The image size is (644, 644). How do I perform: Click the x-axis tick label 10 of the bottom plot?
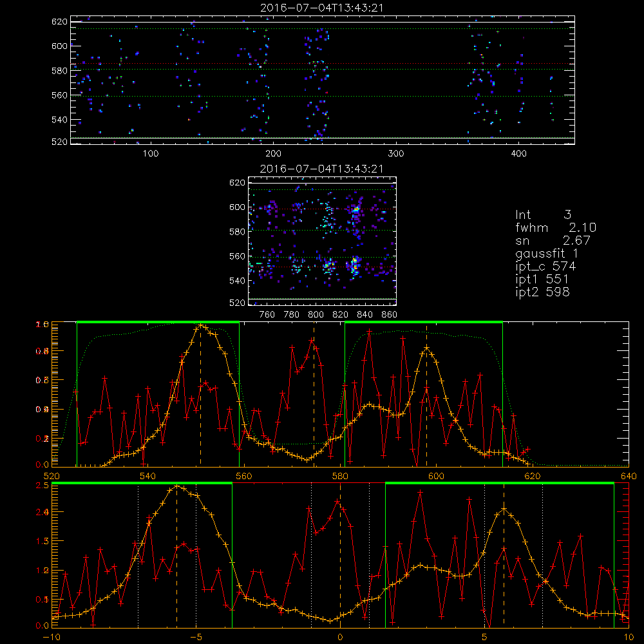point(629,637)
